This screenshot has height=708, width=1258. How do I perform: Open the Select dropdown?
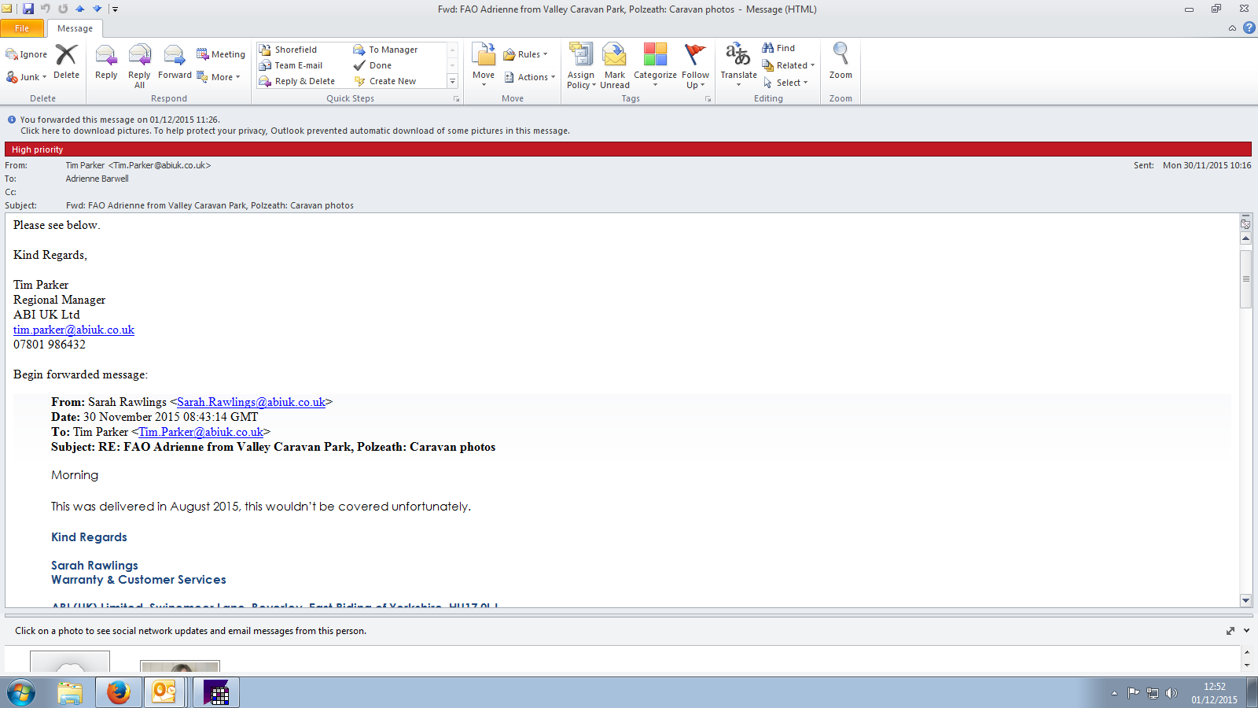click(x=785, y=83)
